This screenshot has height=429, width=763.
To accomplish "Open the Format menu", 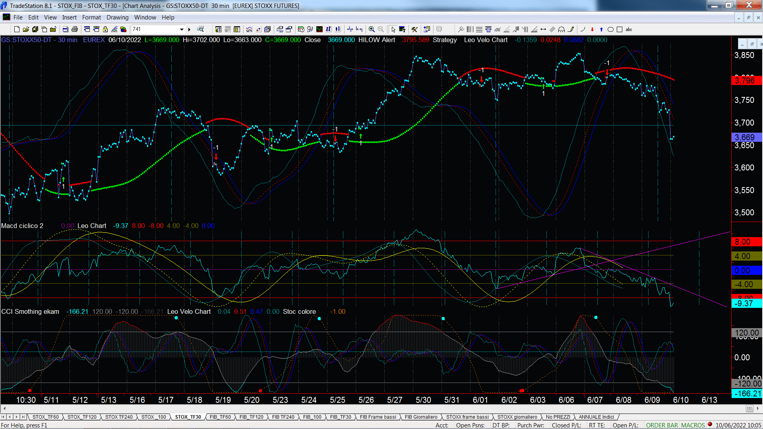I will click(x=91, y=17).
